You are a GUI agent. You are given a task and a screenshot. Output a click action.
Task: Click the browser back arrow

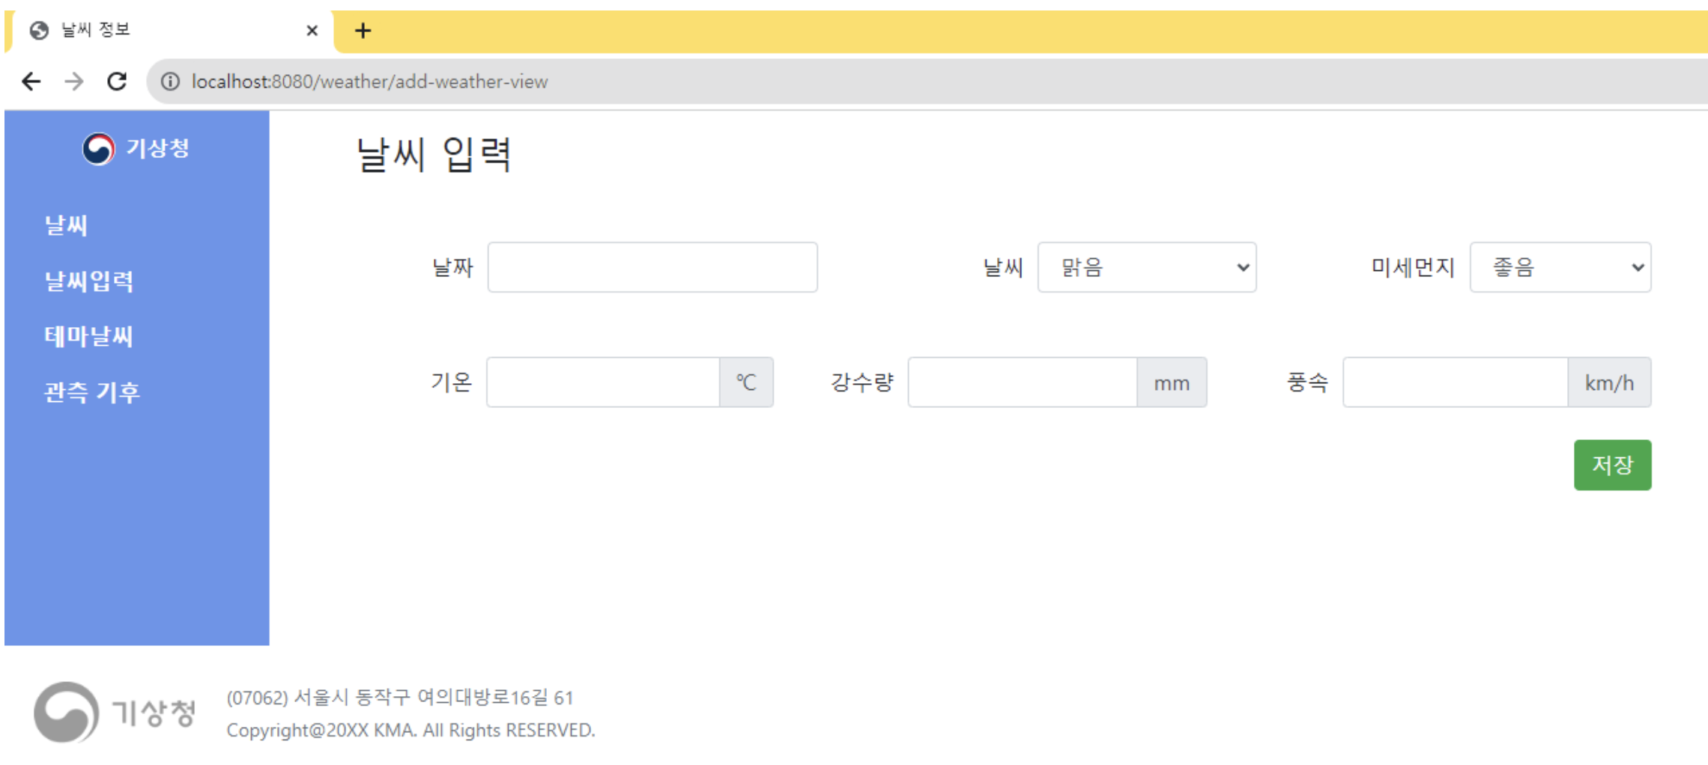pos(31,82)
